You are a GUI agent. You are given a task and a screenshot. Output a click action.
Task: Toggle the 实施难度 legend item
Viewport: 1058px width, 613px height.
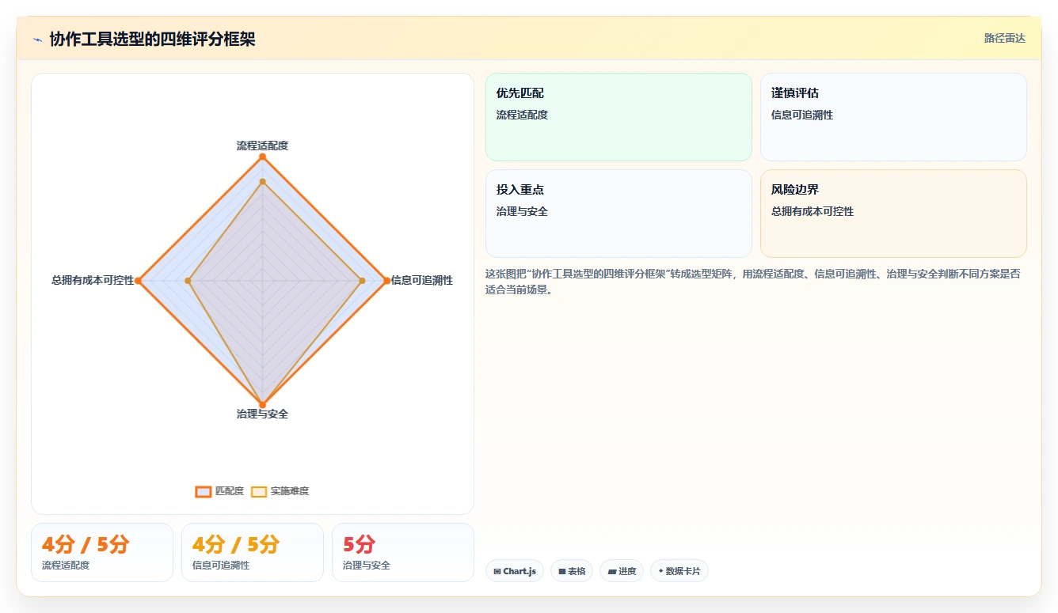[280, 491]
